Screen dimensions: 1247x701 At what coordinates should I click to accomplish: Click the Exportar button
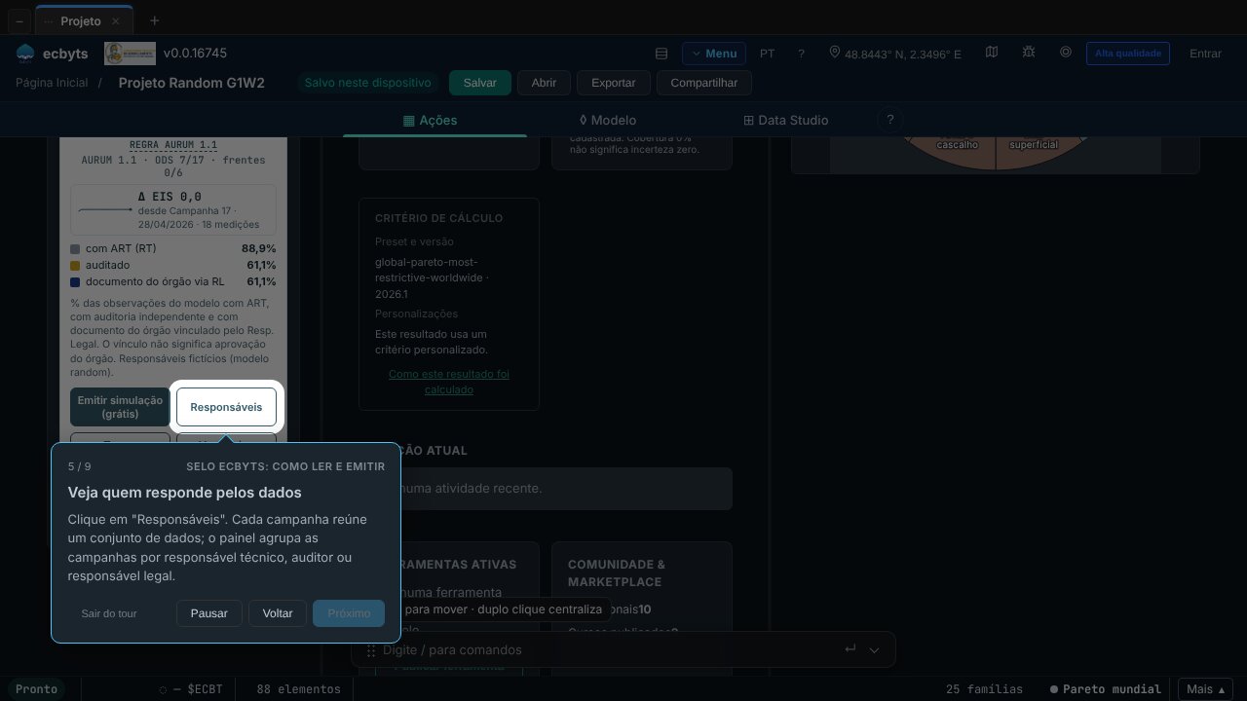[614, 83]
